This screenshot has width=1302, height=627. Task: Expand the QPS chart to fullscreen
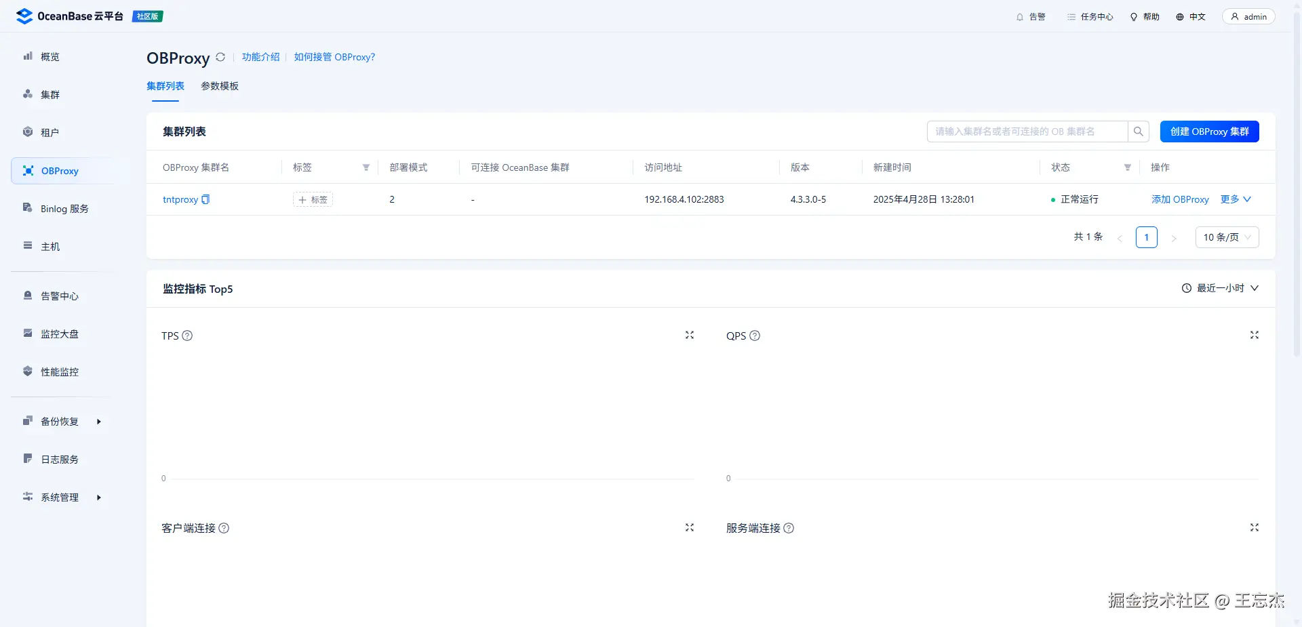[1255, 335]
